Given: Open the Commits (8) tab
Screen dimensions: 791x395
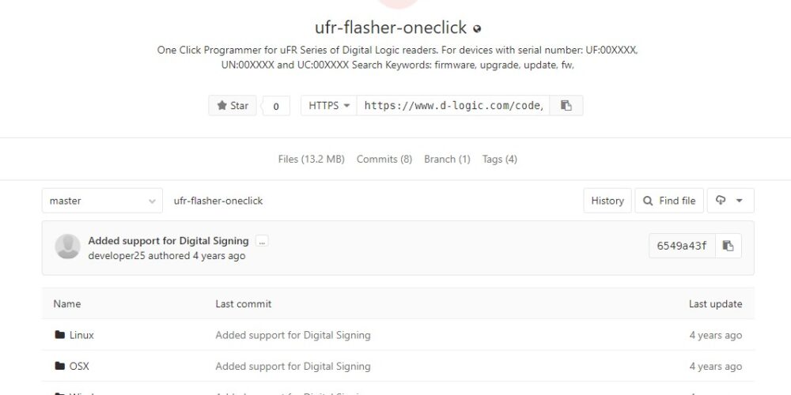Looking at the screenshot, I should (384, 160).
